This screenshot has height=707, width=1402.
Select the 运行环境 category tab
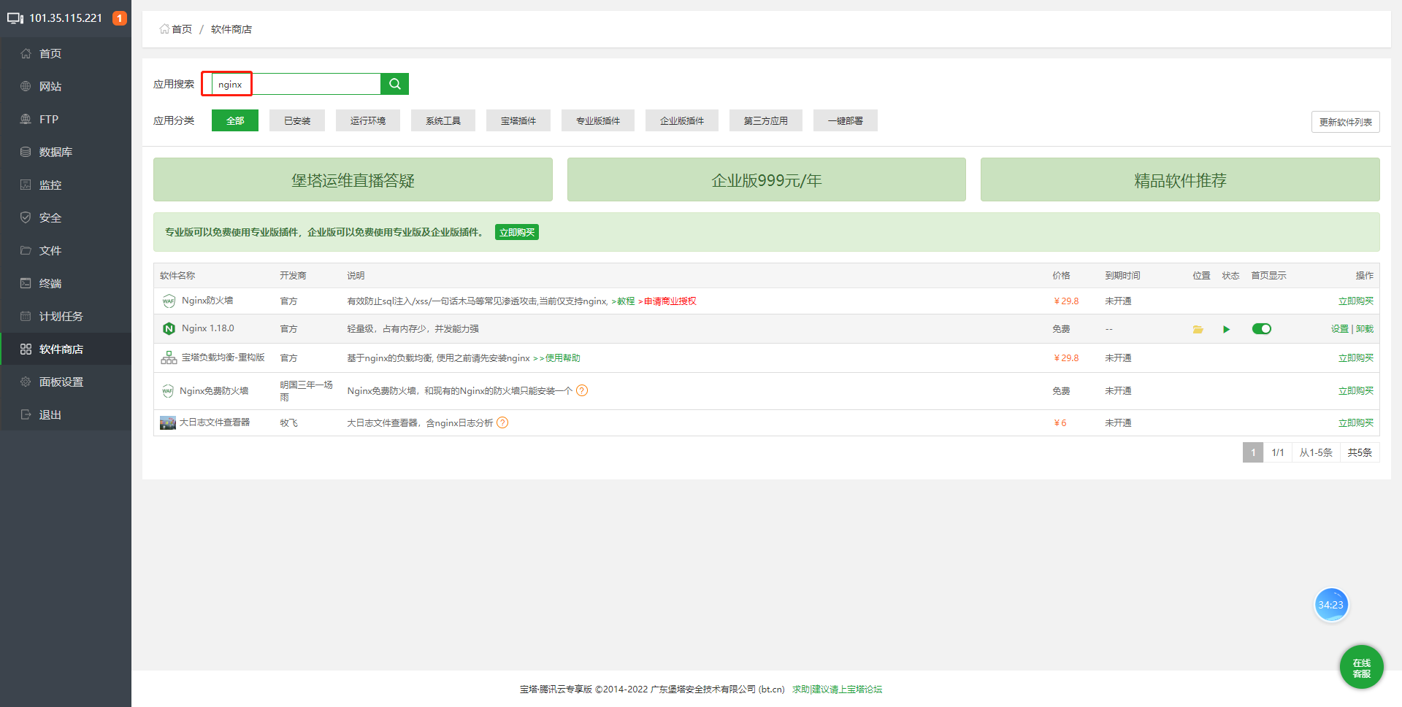[x=368, y=120]
